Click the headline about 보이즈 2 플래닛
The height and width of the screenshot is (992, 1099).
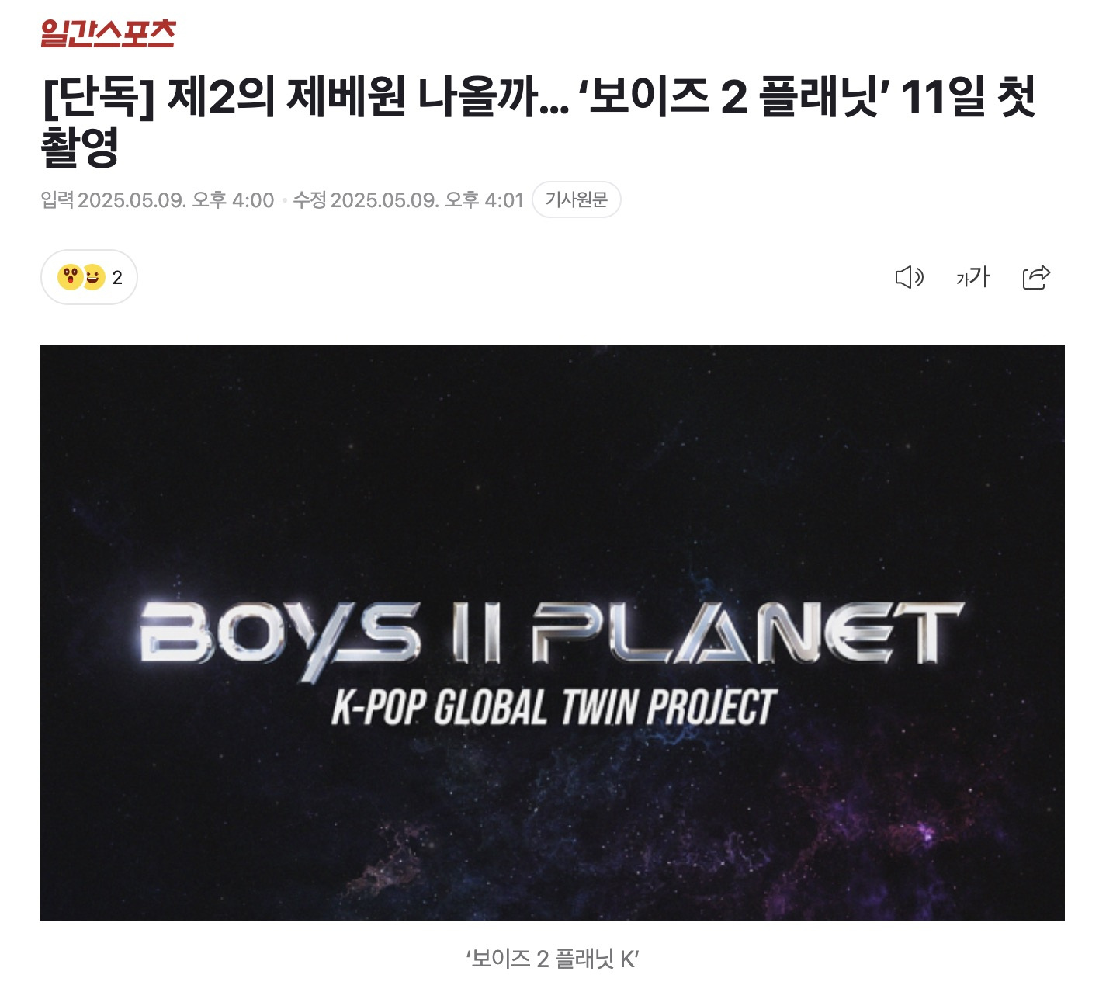[539, 121]
